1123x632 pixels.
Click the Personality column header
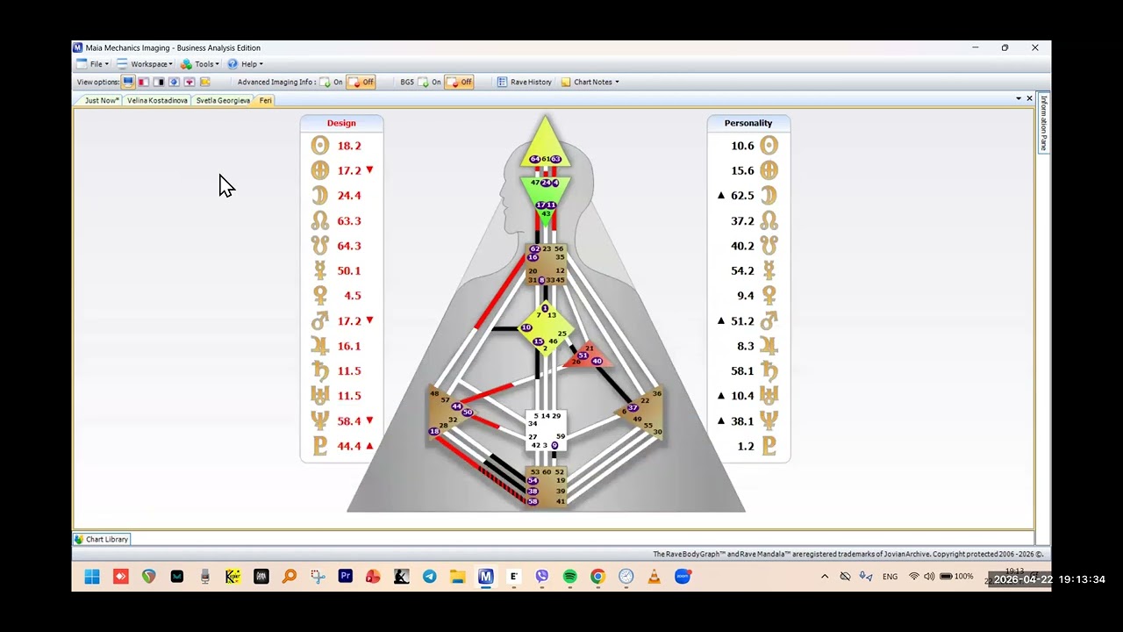tap(748, 123)
